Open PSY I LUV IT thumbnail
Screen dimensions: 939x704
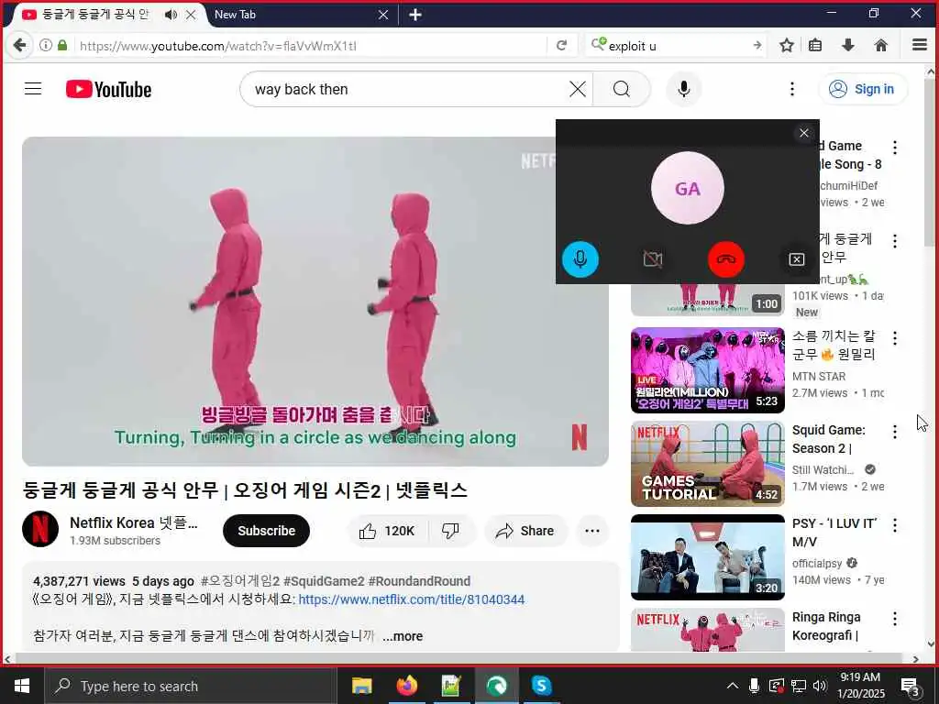[x=707, y=556]
